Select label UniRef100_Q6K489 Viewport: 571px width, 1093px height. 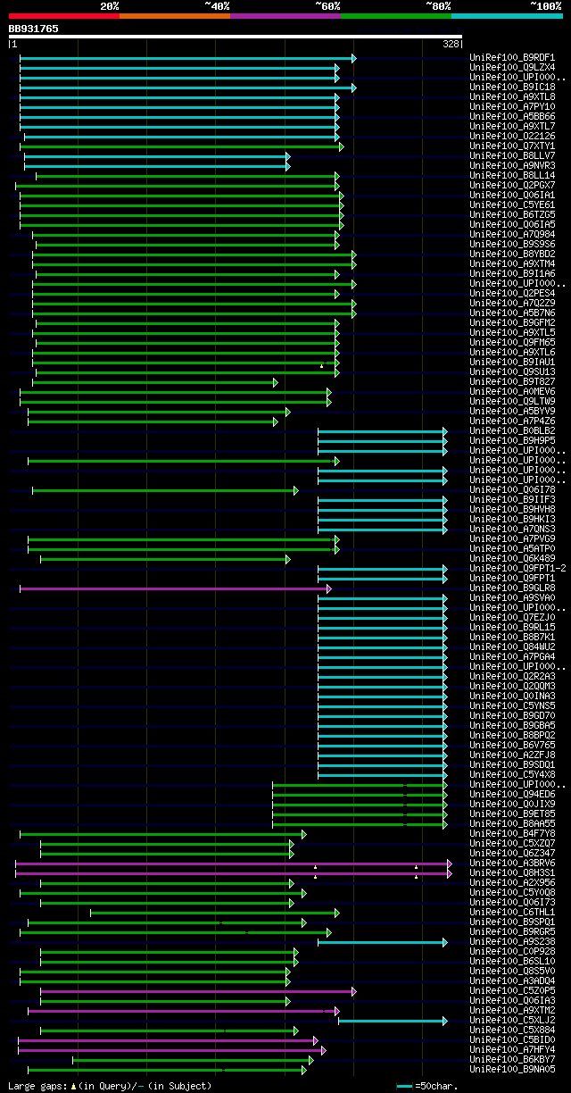pos(512,559)
